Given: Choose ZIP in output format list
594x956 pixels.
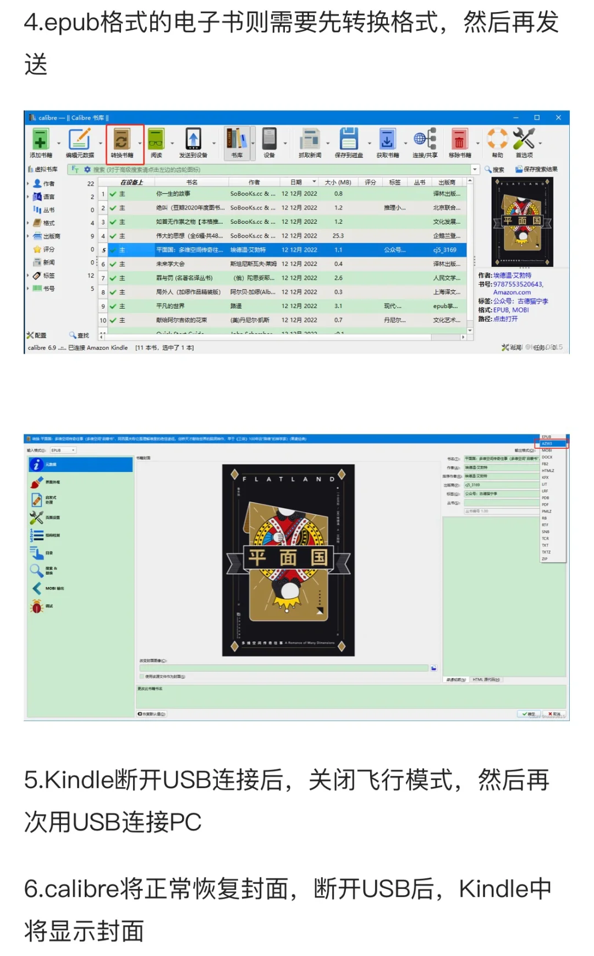Looking at the screenshot, I should pyautogui.click(x=552, y=559).
